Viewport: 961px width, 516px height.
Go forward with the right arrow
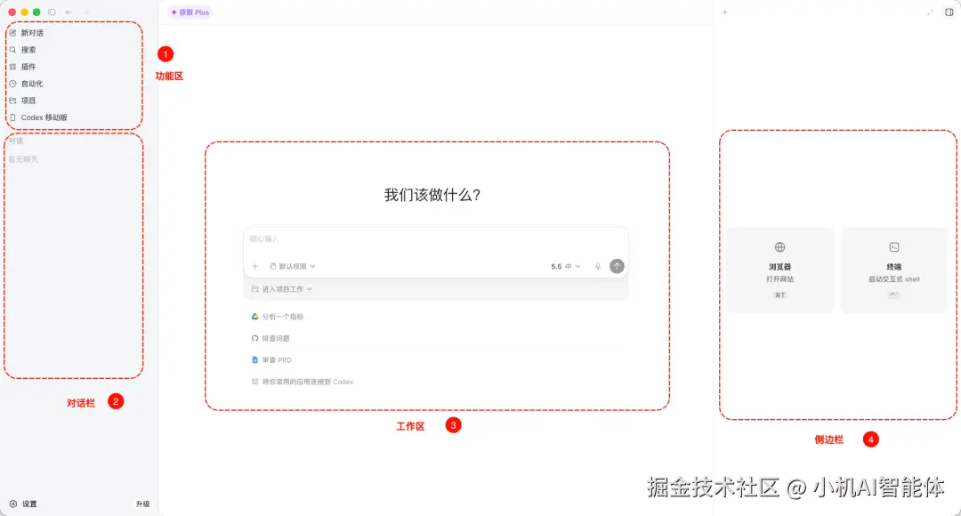point(85,12)
